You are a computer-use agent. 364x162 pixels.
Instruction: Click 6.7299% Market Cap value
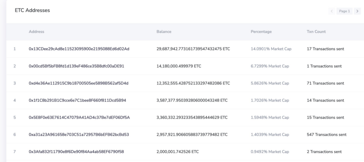[x=270, y=66]
